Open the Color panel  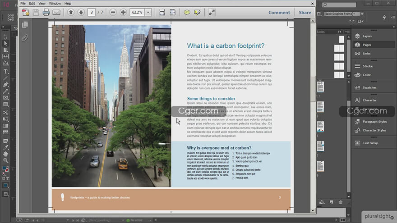[374, 75]
